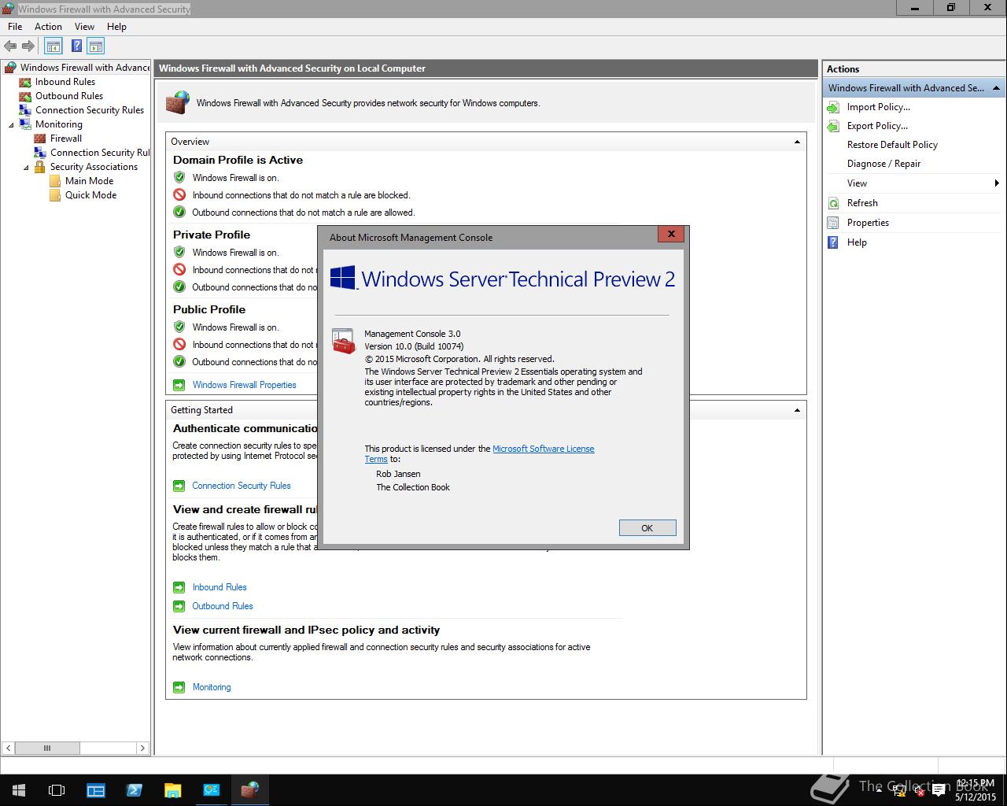Screen dimensions: 1007x806
Task: Click the tree scrollbar left arrow
Action: (x=9, y=748)
